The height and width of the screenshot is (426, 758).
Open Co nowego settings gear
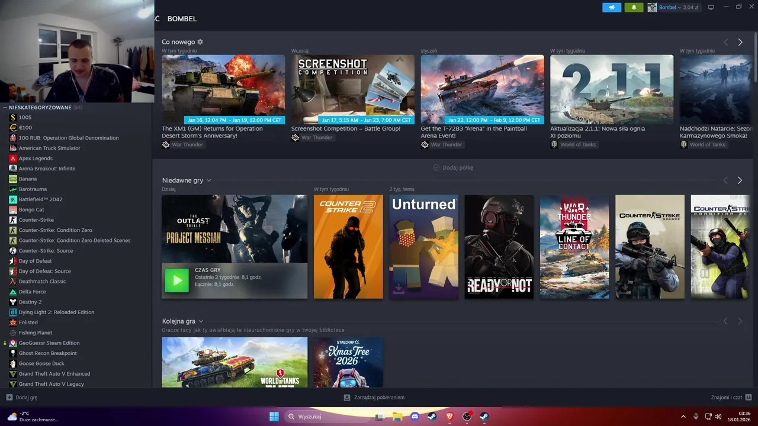(x=200, y=42)
